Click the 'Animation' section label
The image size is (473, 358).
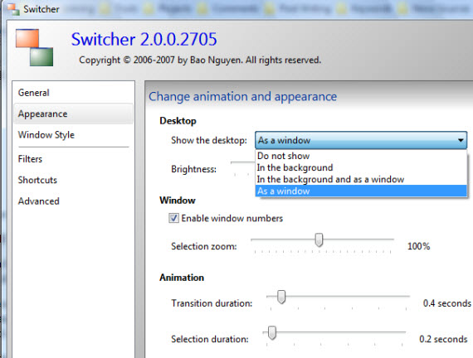point(182,278)
